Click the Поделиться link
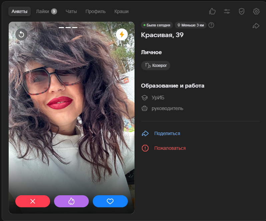This screenshot has height=221, width=266. coord(167,133)
